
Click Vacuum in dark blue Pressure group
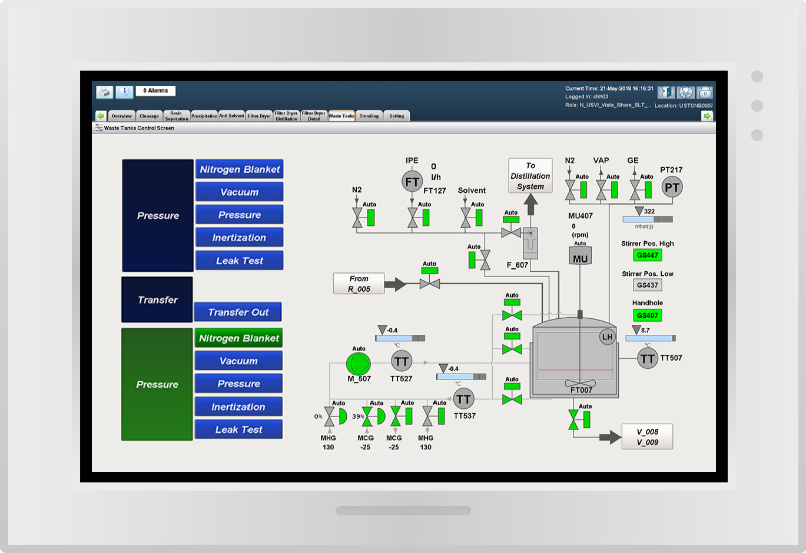point(240,192)
